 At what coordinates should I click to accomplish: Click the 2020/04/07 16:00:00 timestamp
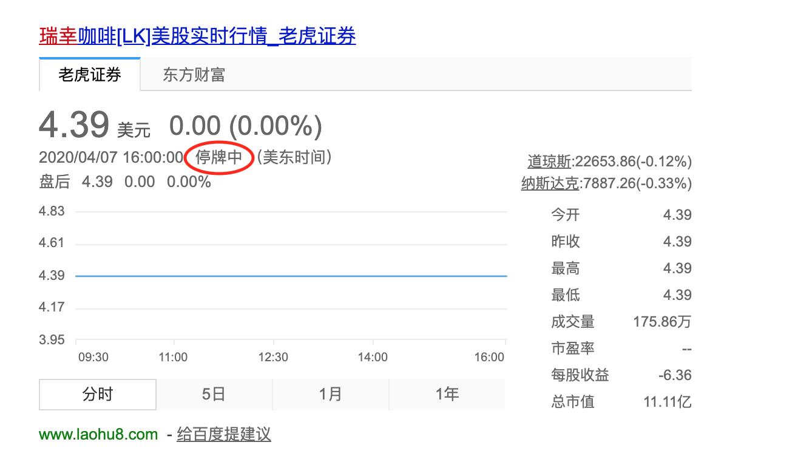[110, 158]
